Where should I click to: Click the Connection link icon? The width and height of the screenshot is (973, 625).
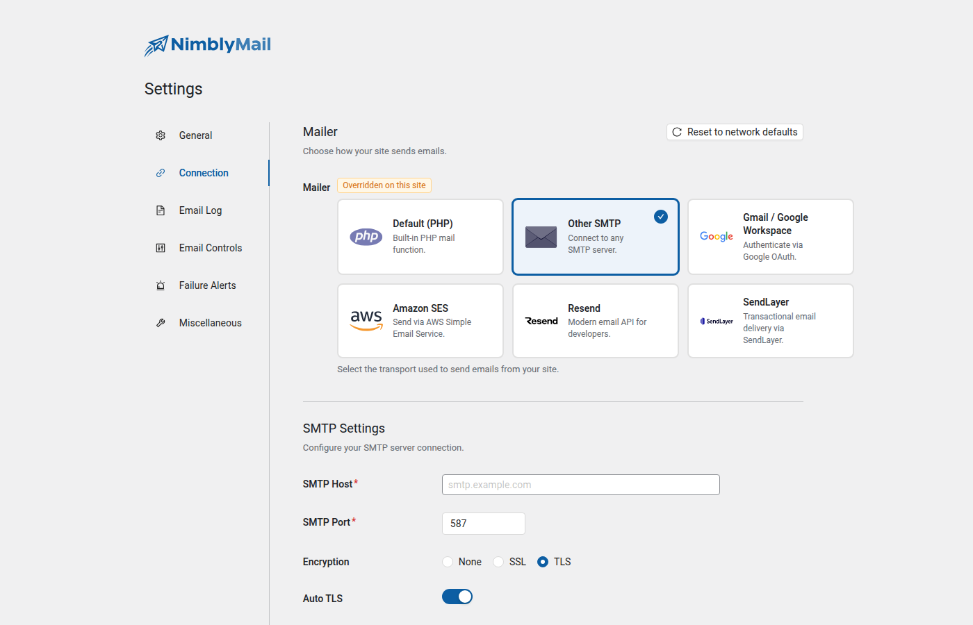(x=161, y=173)
